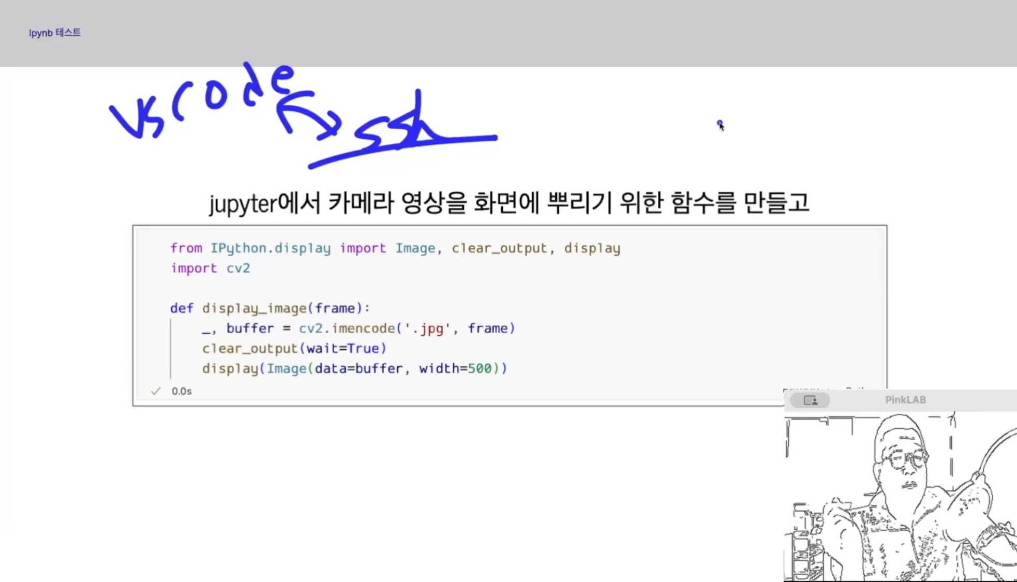Click the PinkLAB window title bar
Viewport: 1017px width, 582px height.
[x=905, y=400]
